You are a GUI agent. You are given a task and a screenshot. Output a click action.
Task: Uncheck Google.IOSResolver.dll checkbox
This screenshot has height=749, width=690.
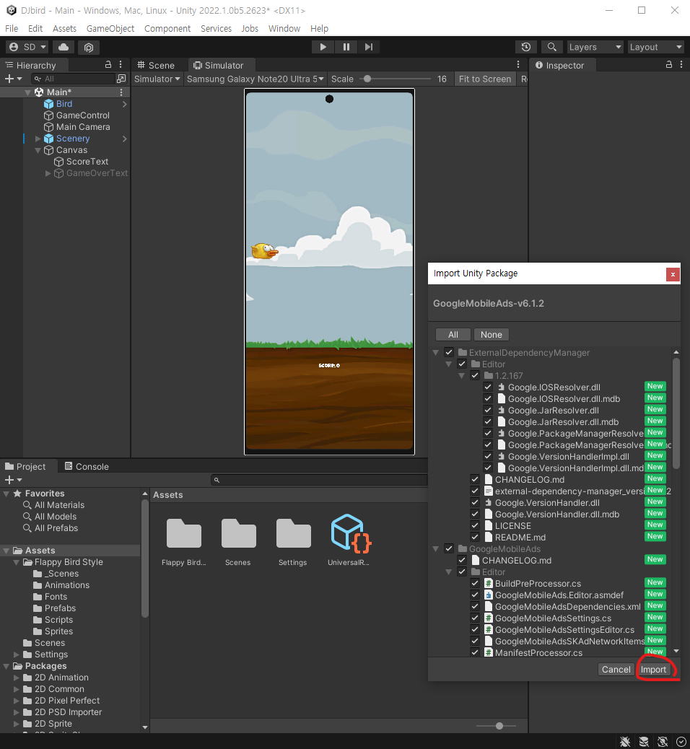[487, 387]
